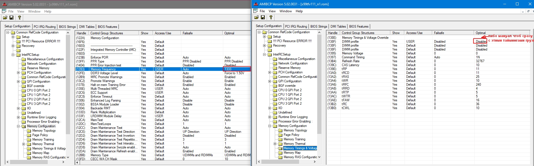Image resolution: width=534 pixels, height=166 pixels.
Task: Select Network Configuration in left tree
Action: pos(42,64)
